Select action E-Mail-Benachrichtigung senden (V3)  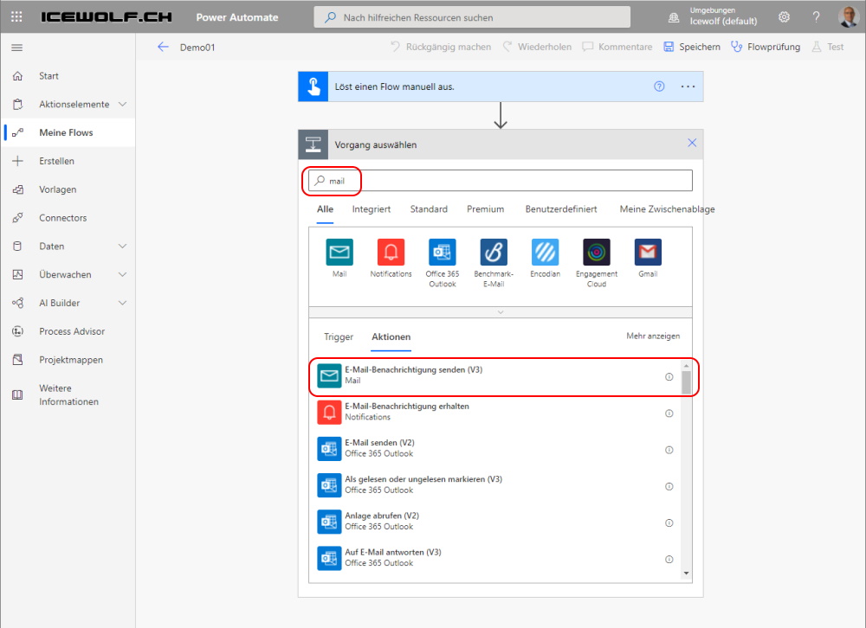[496, 377]
